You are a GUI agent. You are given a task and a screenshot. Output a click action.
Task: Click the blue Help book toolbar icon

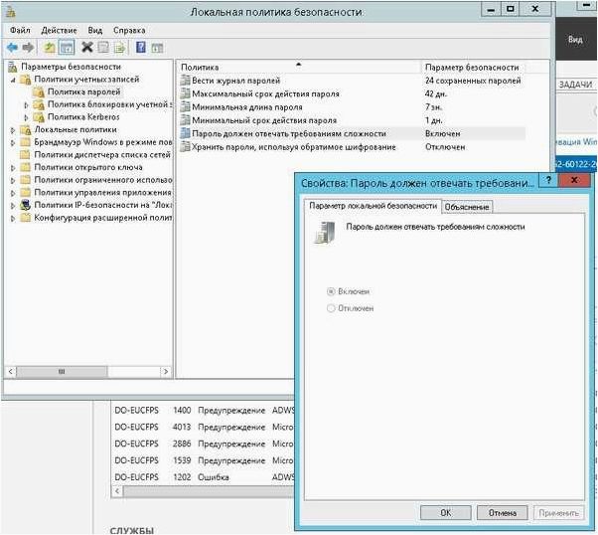[141, 48]
